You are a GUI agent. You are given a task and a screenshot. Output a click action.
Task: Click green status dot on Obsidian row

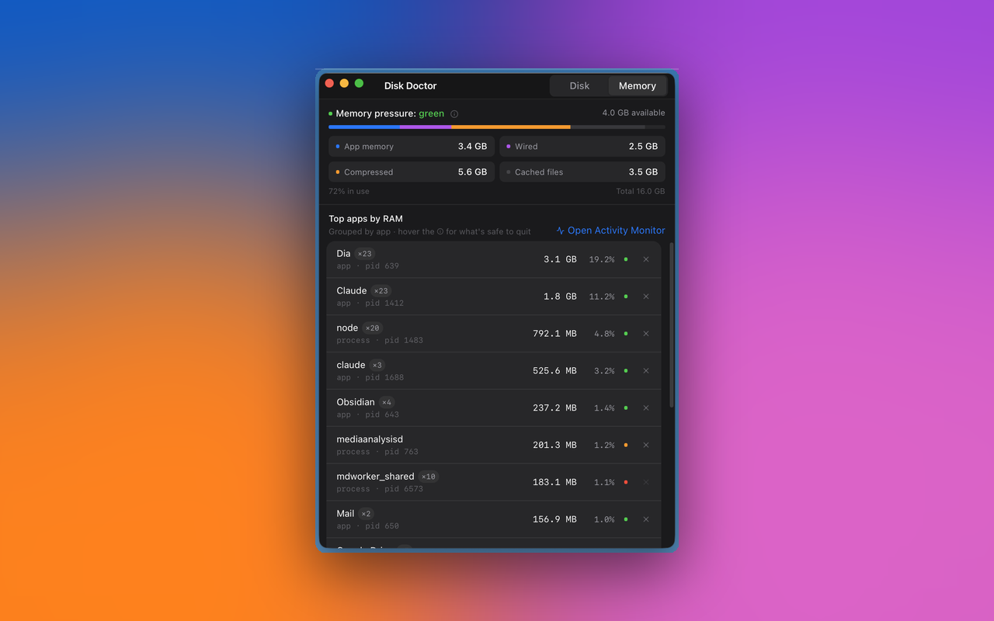(626, 408)
